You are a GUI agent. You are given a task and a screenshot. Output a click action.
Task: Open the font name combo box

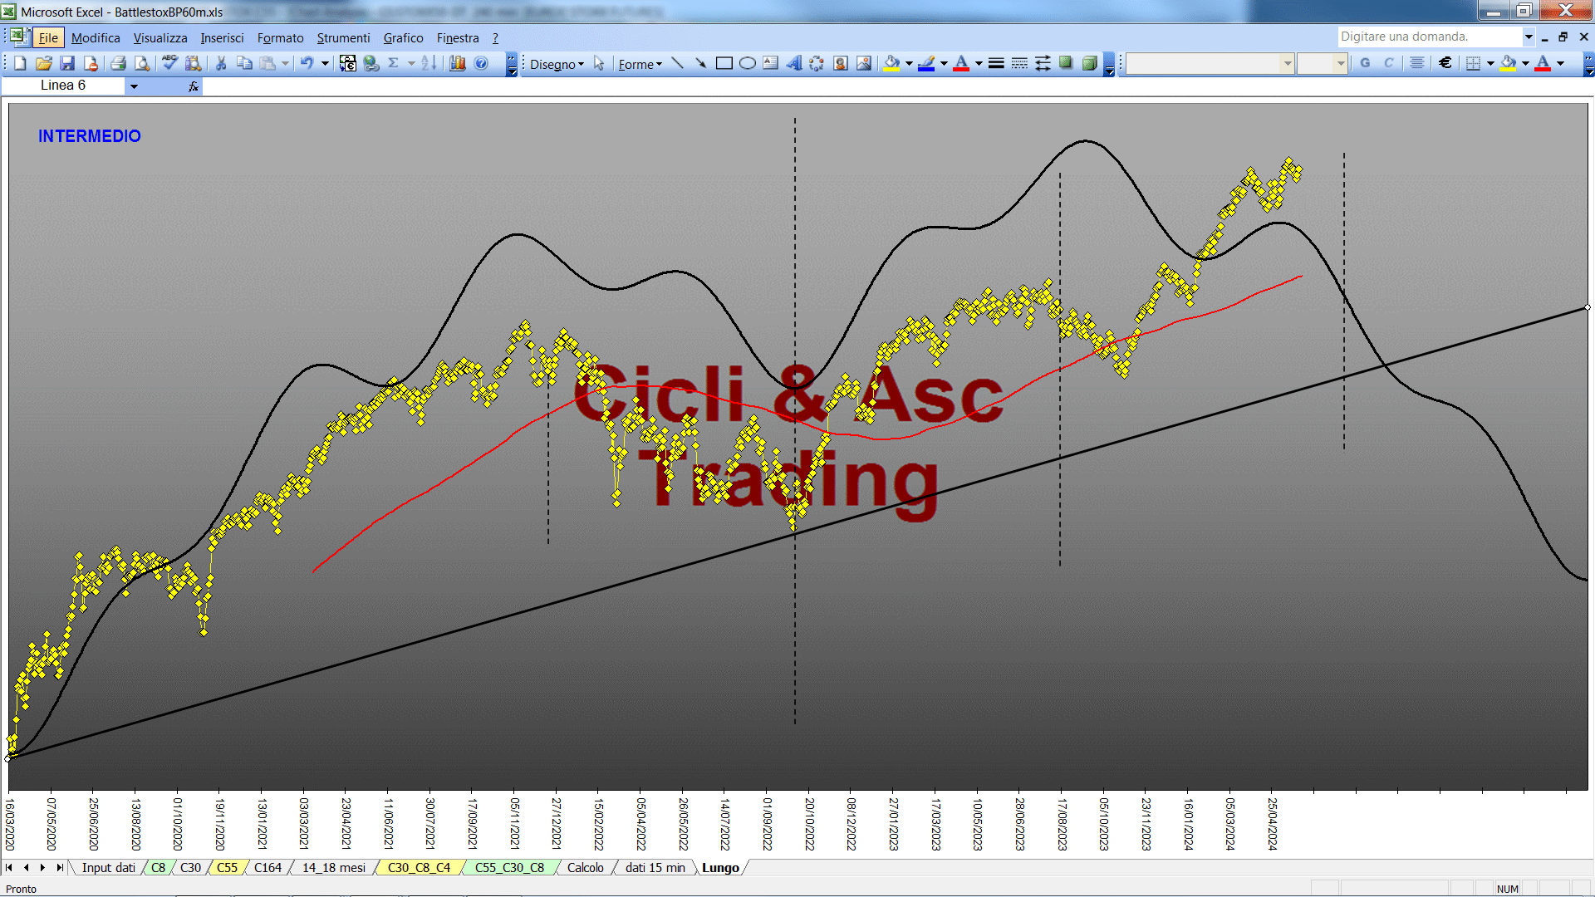[1210, 63]
